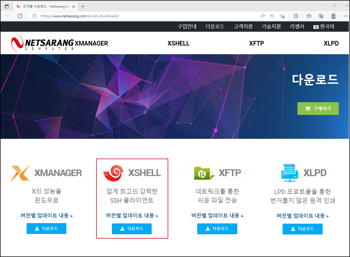The image size is (350, 257).
Task: Click the Xftp green folder product icon
Action: pyautogui.click(x=204, y=173)
